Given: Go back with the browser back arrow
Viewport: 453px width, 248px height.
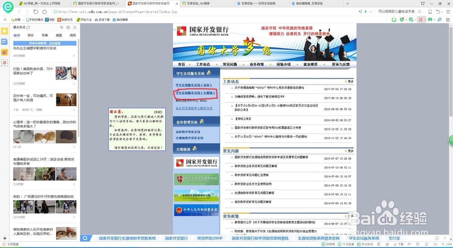Looking at the screenshot, I should [x=19, y=12].
